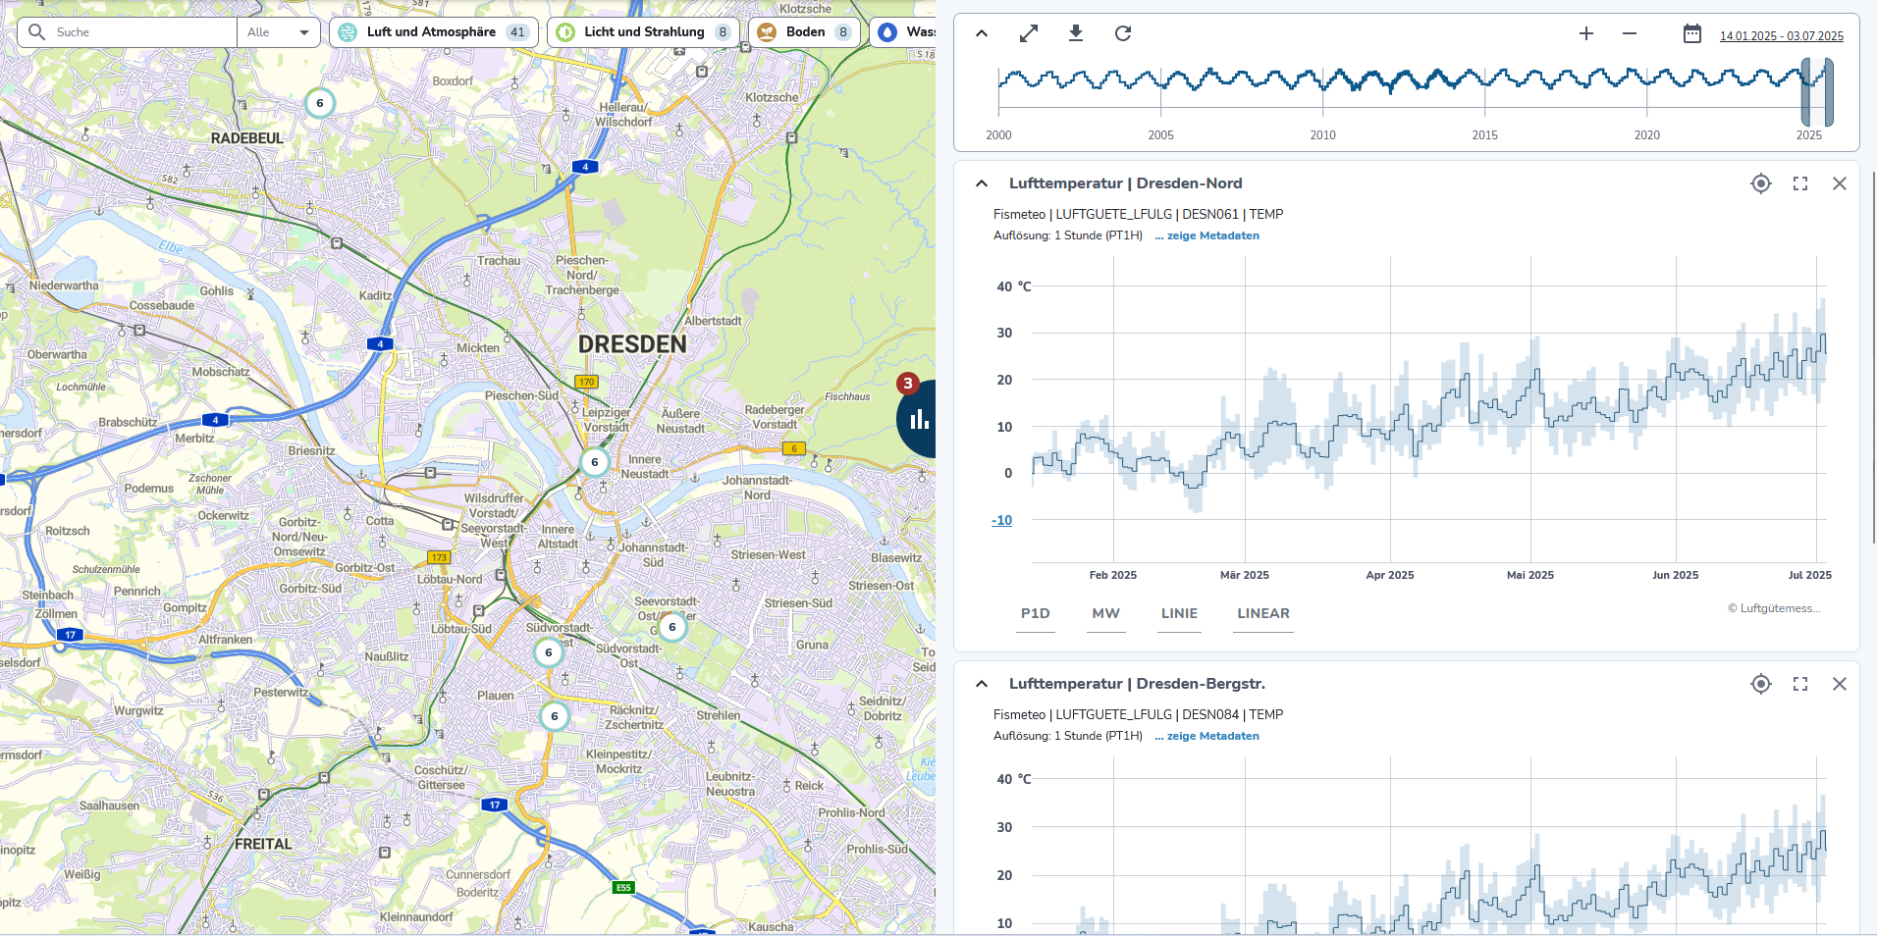Click the left handle of the timeline range slider
The height and width of the screenshot is (936, 1877).
1805,92
